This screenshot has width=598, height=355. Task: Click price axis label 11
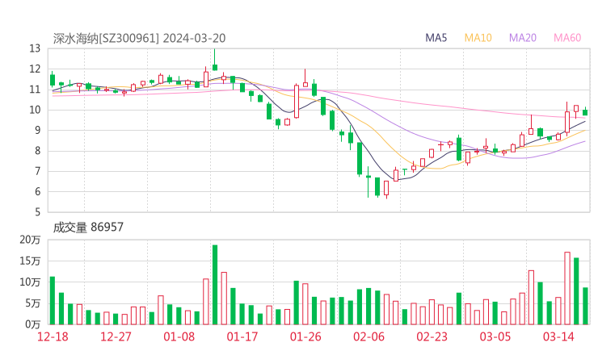[x=35, y=90]
